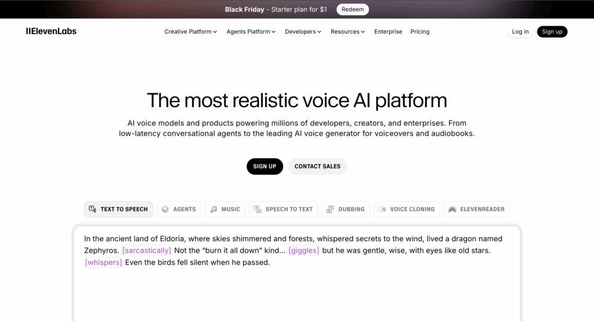The height and width of the screenshot is (321, 594).
Task: Open the Agents Platform menu chevron
Action: 274,32
